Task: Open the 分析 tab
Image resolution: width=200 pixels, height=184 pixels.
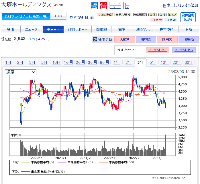Action: (x=189, y=30)
